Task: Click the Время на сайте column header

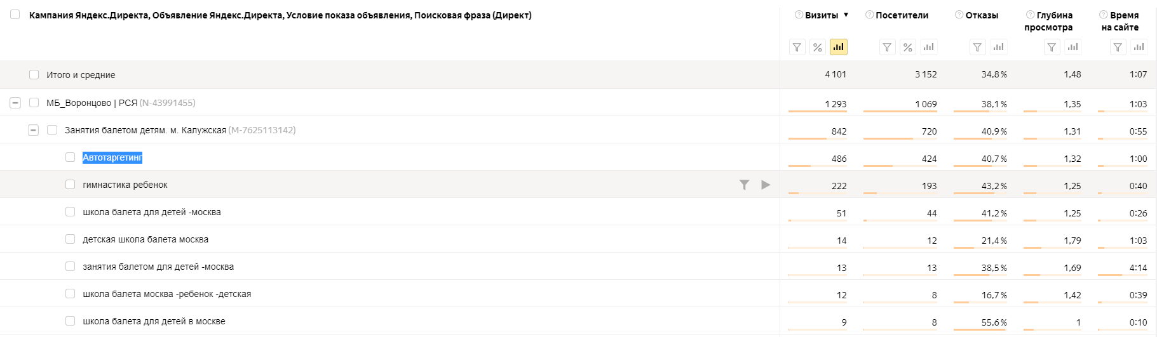Action: pyautogui.click(x=1120, y=21)
